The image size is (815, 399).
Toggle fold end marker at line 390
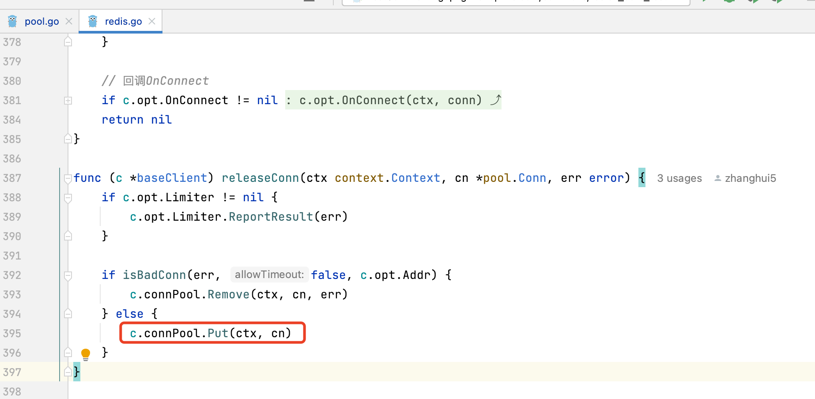68,236
